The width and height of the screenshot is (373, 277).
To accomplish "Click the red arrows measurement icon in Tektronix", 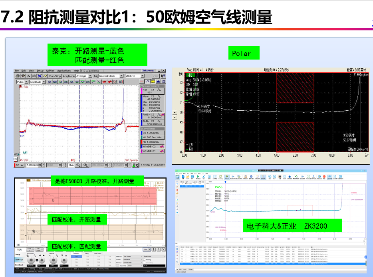I will (105, 82).
